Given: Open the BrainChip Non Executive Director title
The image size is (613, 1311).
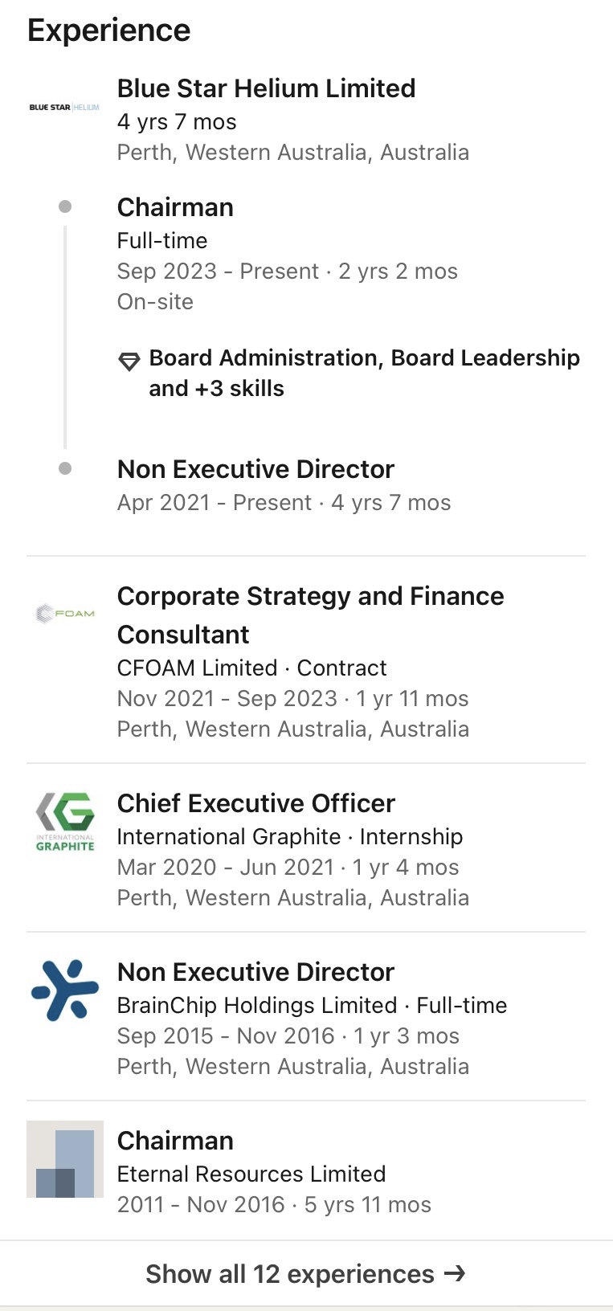Looking at the screenshot, I should (255, 972).
